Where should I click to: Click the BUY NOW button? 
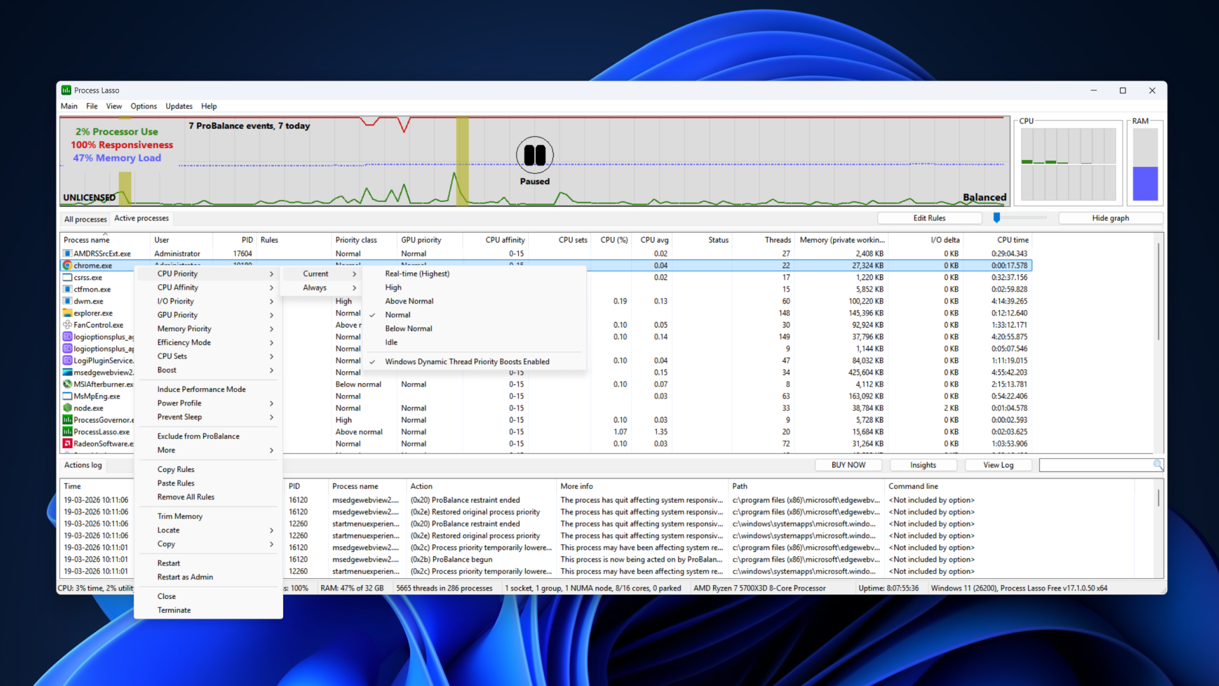point(848,465)
